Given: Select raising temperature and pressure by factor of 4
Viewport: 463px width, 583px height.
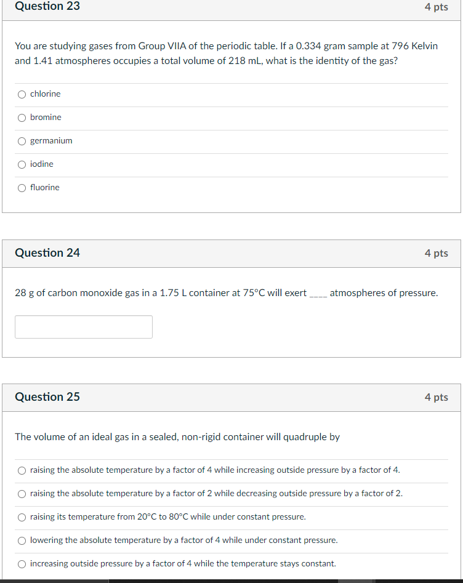Looking at the screenshot, I should coord(22,470).
